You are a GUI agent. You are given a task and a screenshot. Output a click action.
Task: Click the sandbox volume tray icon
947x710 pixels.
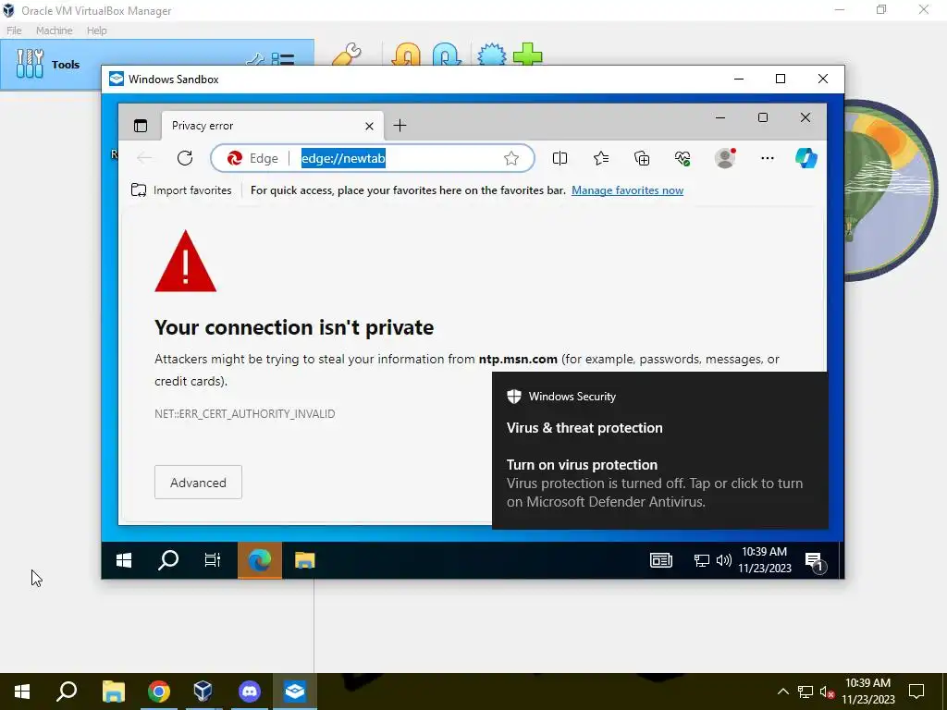pos(723,561)
